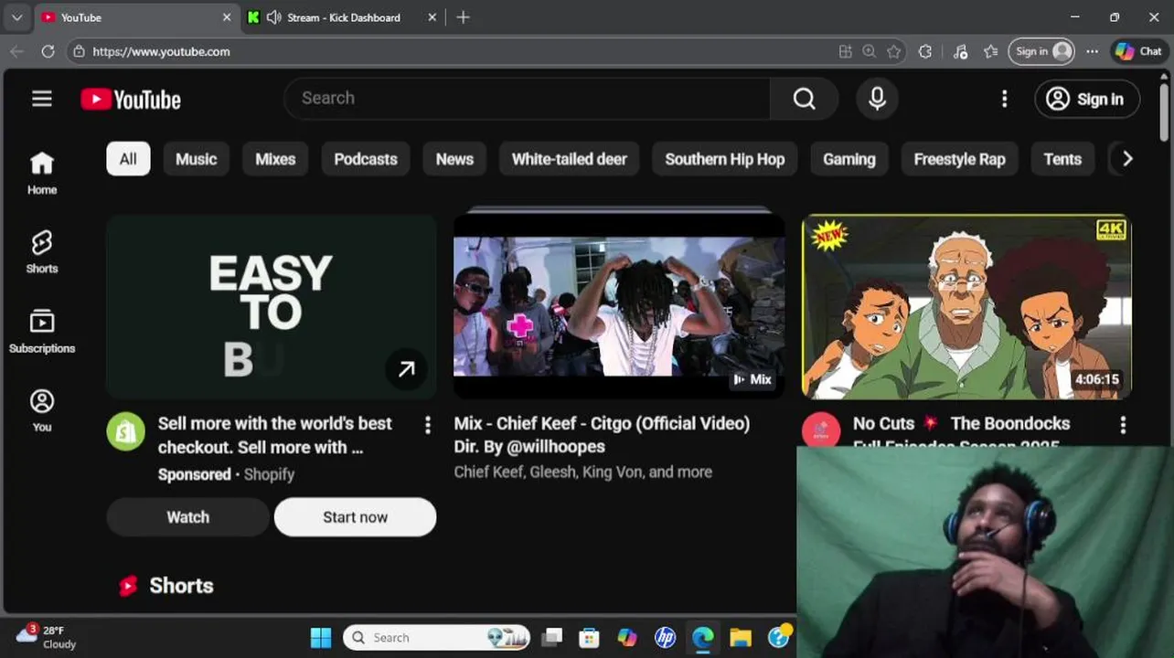Open Shopify ad options menu

click(x=427, y=425)
